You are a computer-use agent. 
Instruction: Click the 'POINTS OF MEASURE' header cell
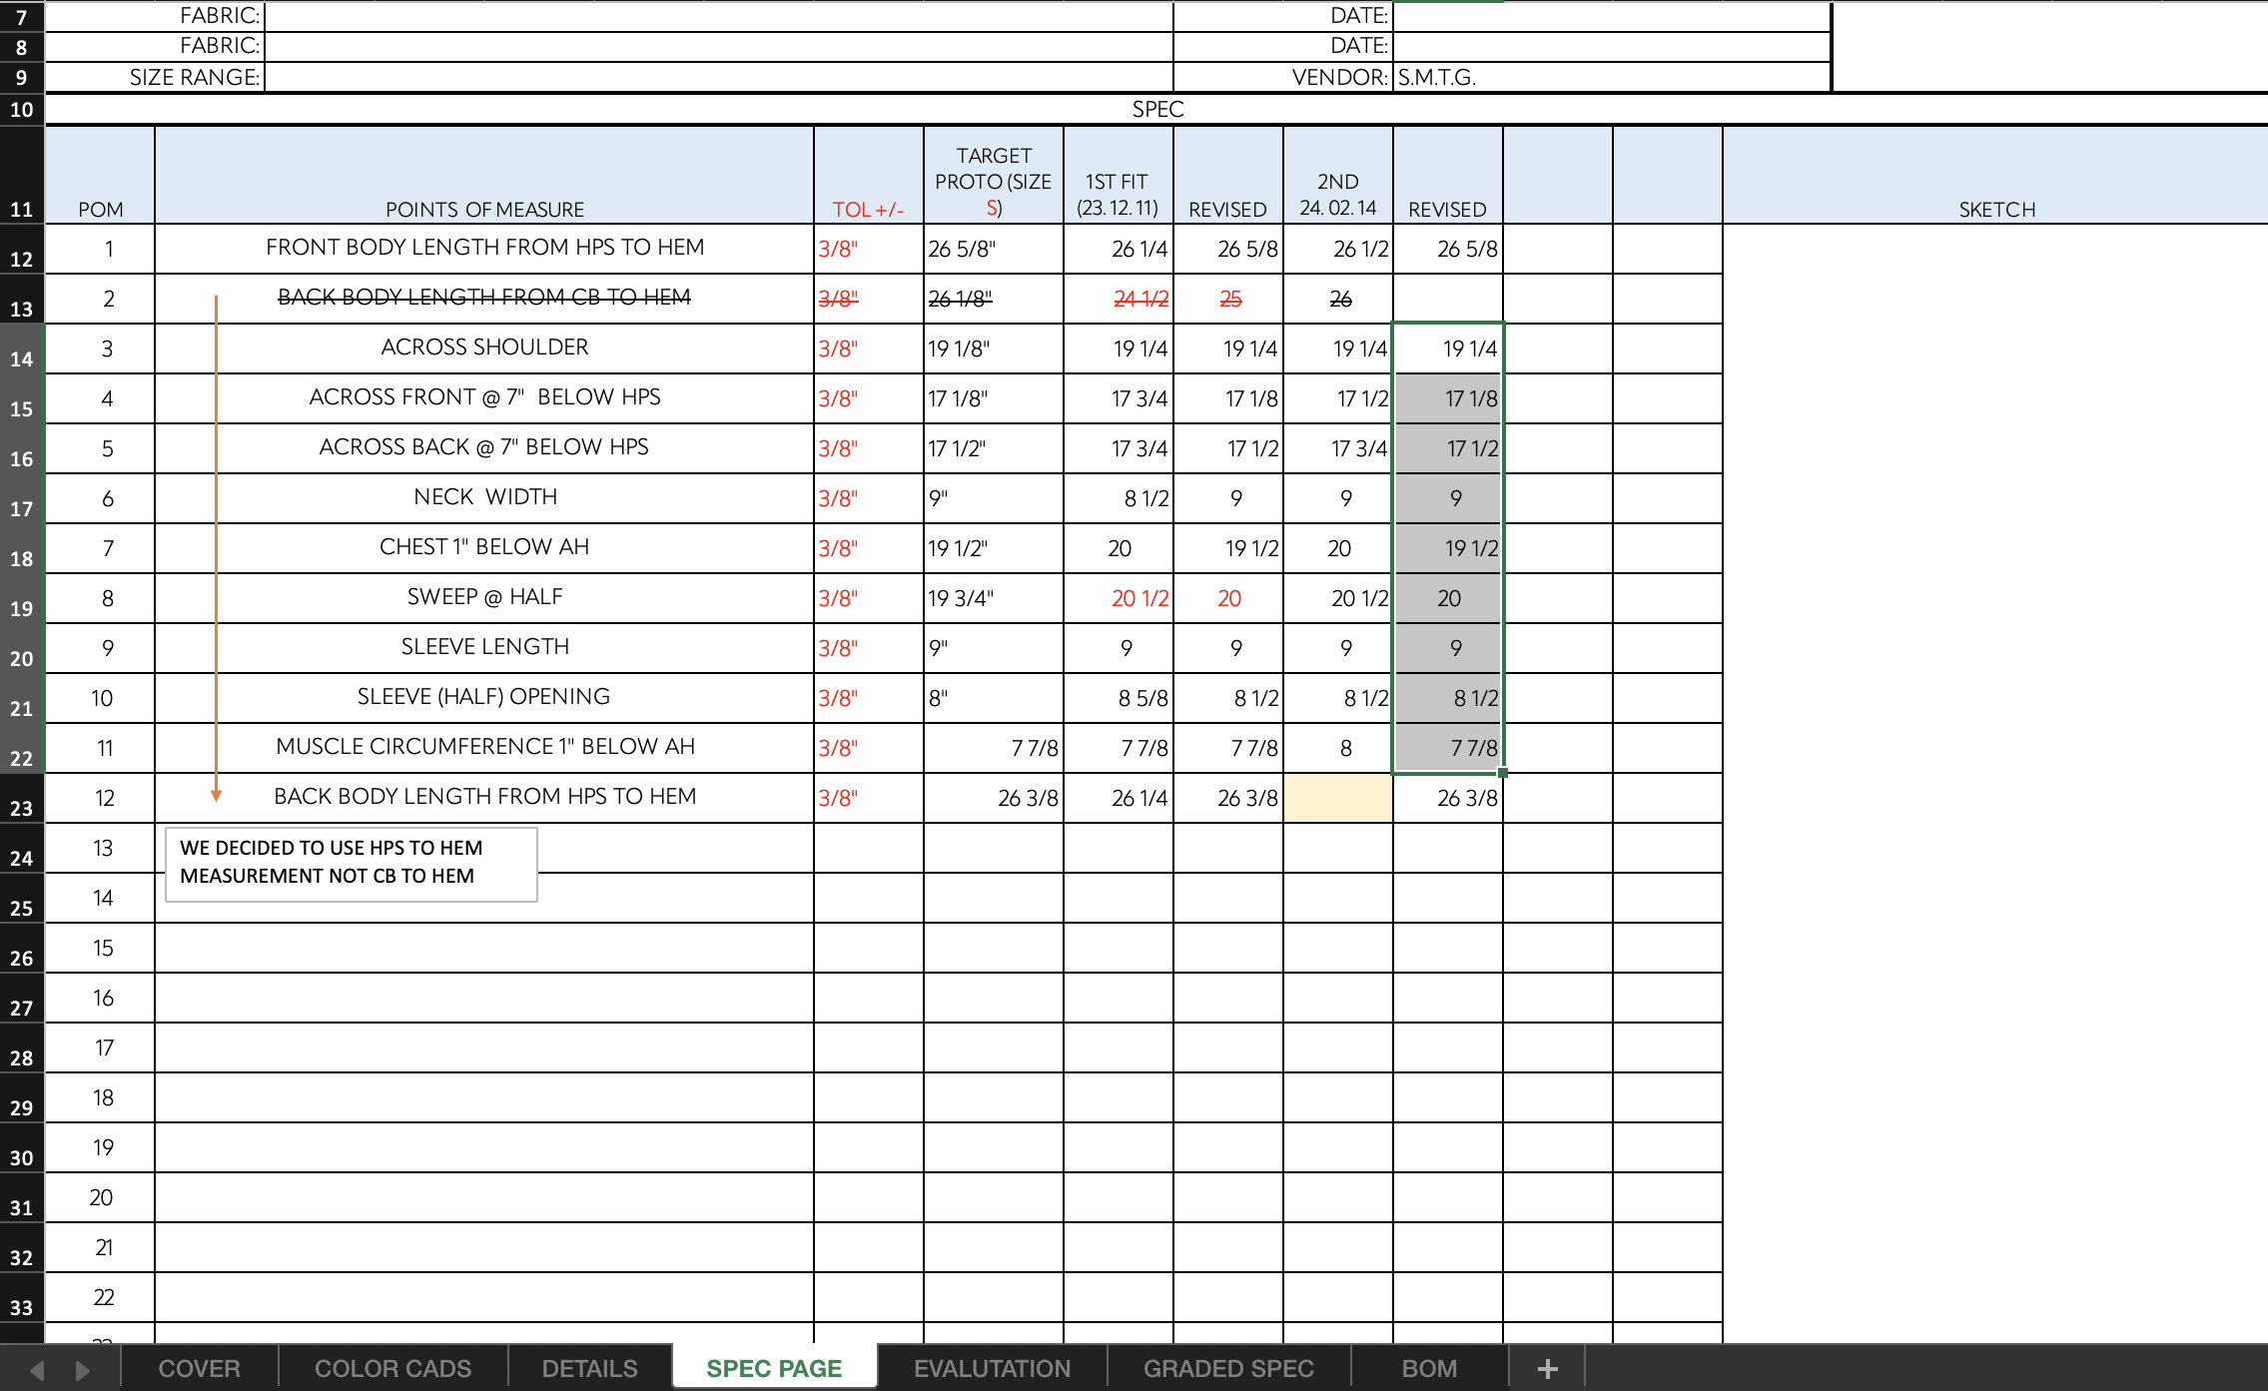pos(484,175)
